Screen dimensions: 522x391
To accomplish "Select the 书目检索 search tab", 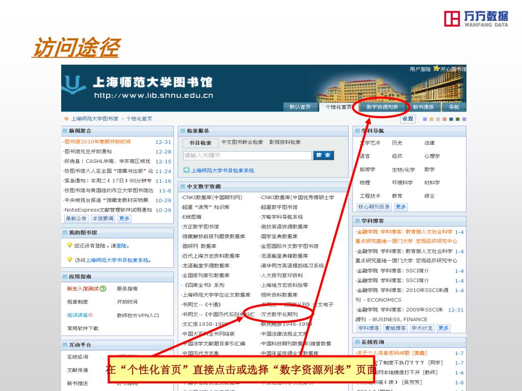I will coord(200,143).
